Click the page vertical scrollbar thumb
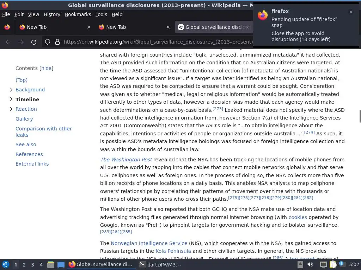The height and width of the screenshot is (270, 361). click(x=360, y=116)
